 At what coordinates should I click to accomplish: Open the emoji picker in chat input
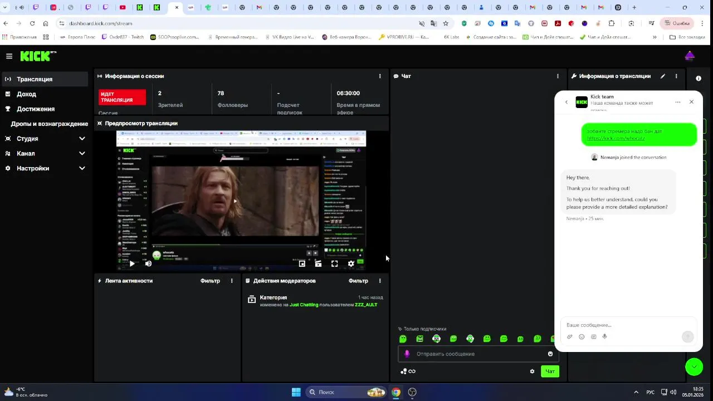(550, 354)
